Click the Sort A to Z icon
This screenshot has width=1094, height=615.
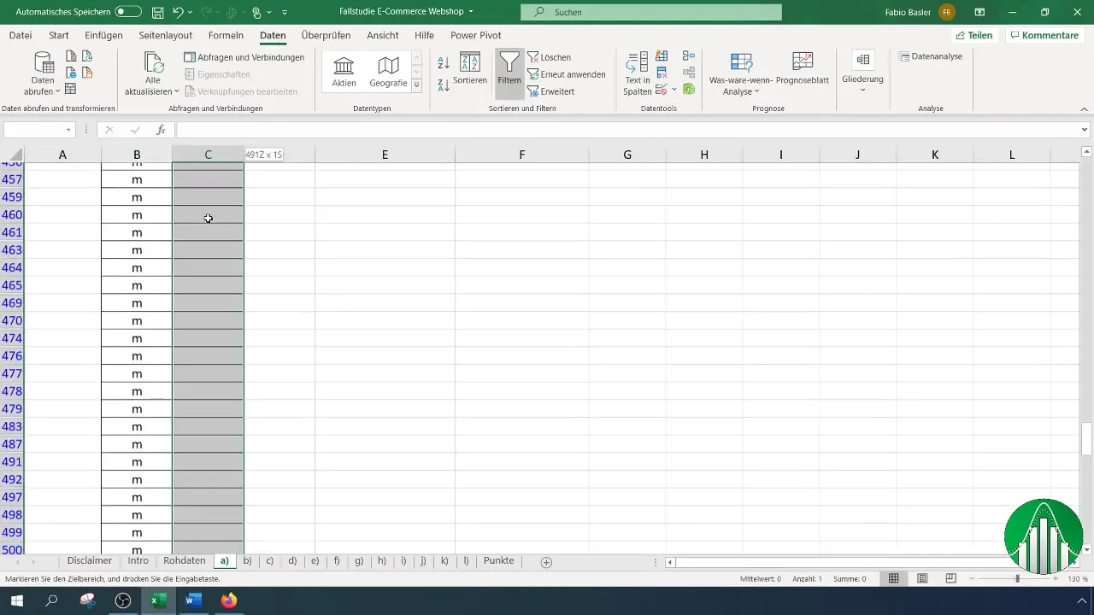[x=444, y=63]
